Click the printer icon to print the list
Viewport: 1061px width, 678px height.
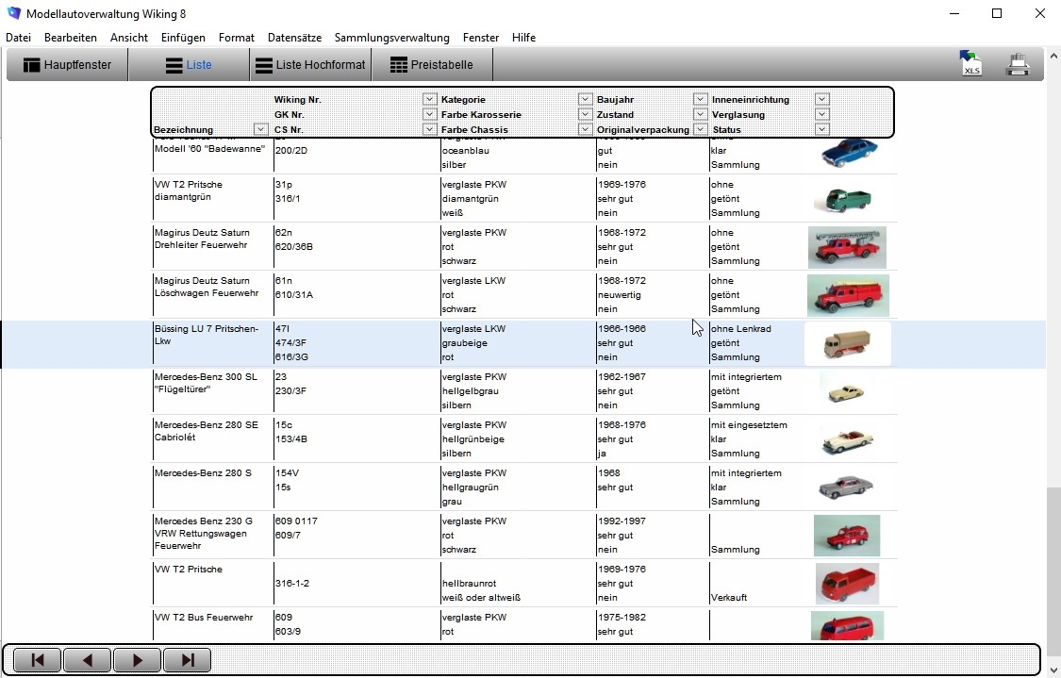tap(1018, 64)
